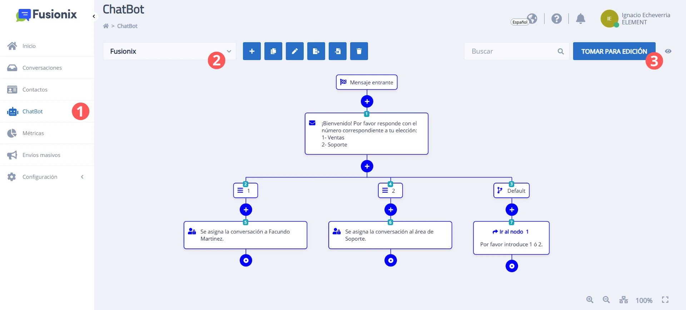Select the Default branch node
Viewport: 686px width, 310px height.
click(511, 191)
